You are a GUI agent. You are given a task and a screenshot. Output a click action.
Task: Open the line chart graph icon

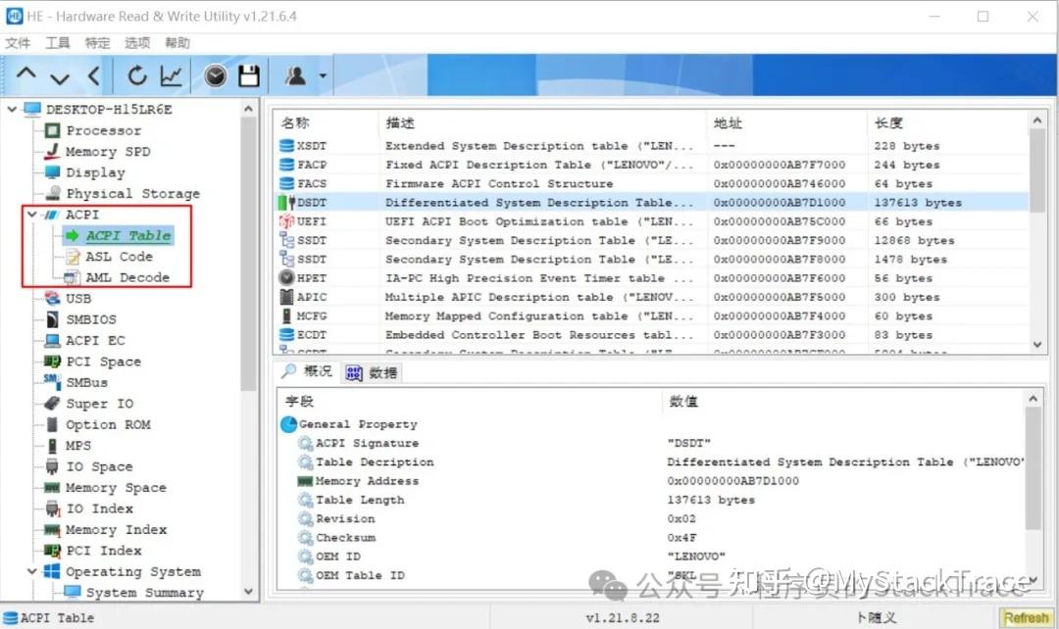[x=171, y=75]
